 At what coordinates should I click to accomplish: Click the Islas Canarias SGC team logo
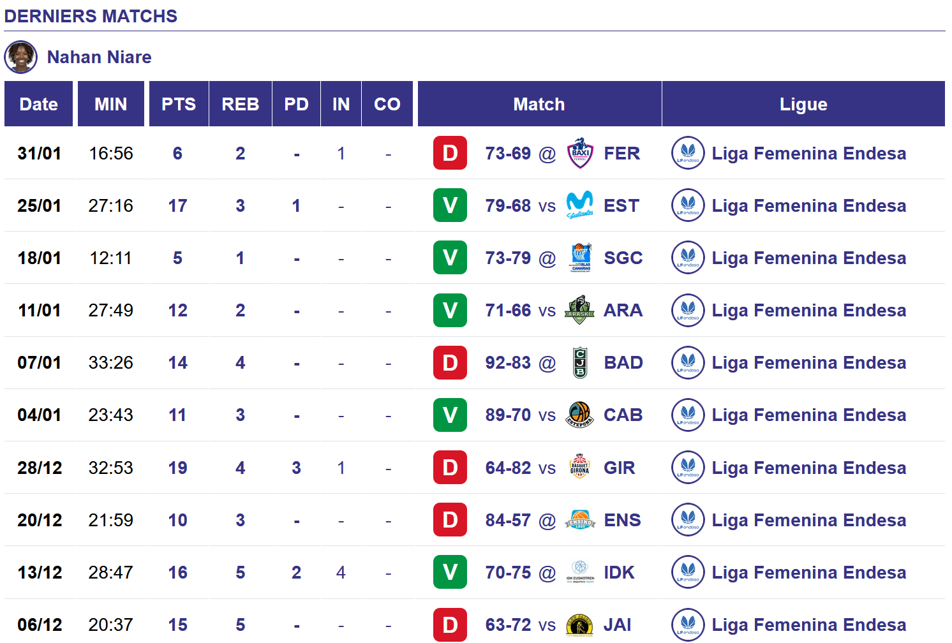581,258
